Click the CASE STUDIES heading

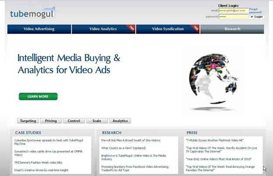click(28, 133)
